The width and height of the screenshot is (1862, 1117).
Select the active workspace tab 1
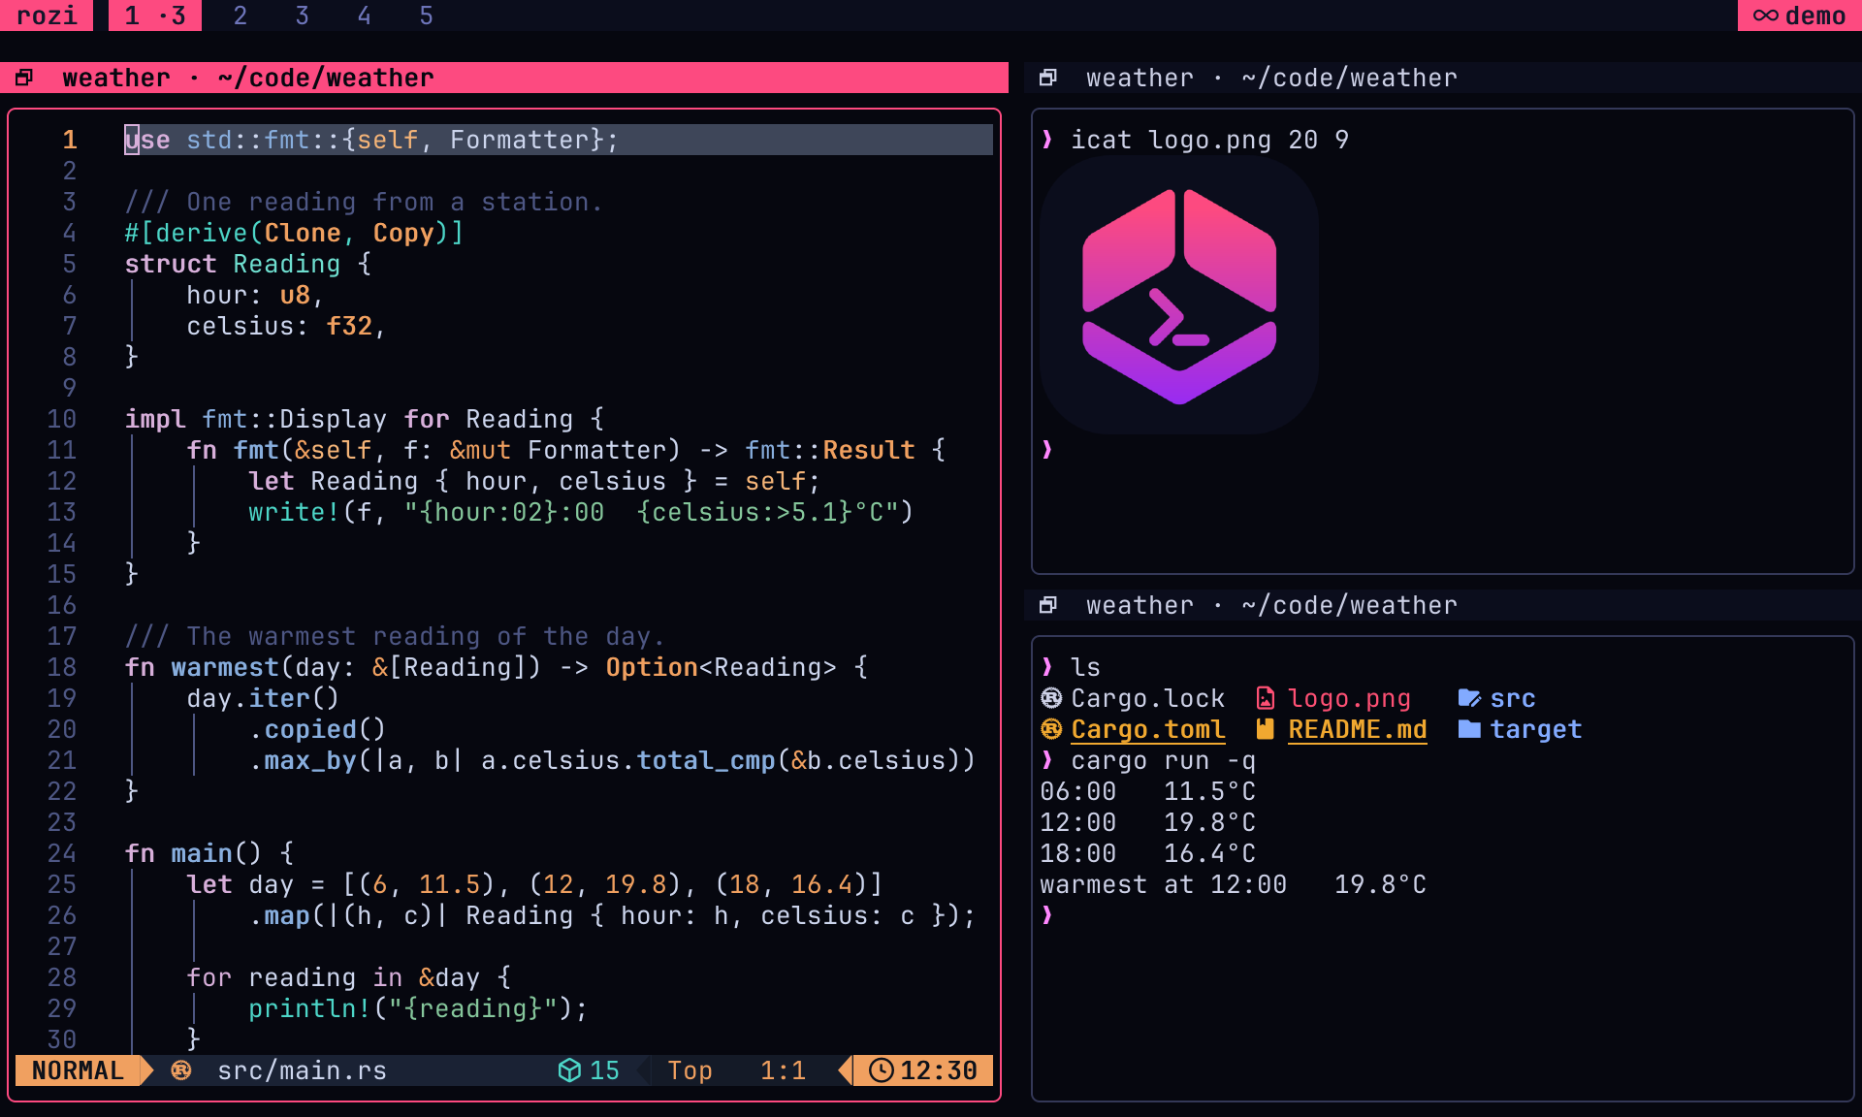[155, 16]
